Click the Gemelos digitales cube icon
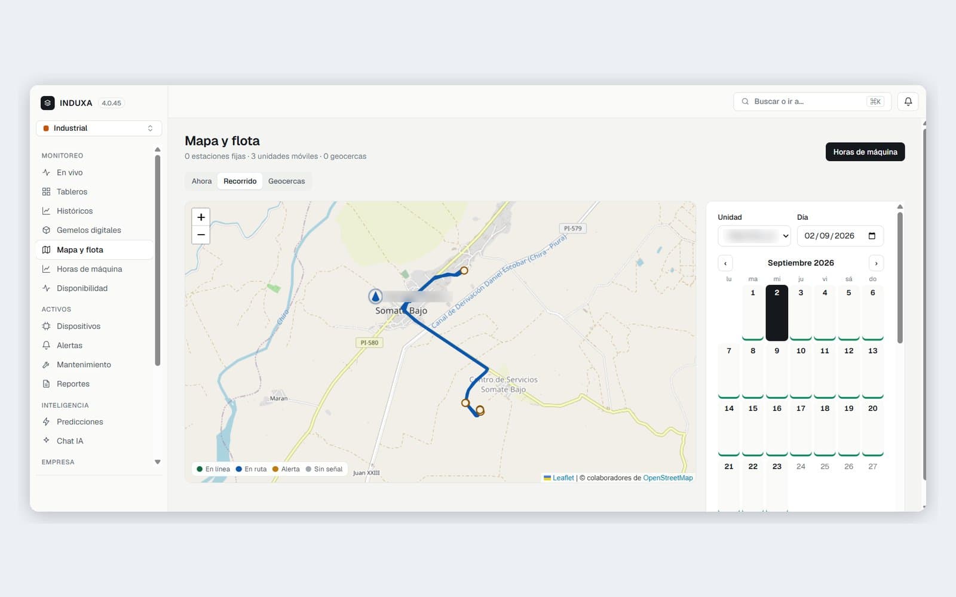This screenshot has height=597, width=956. click(x=46, y=230)
